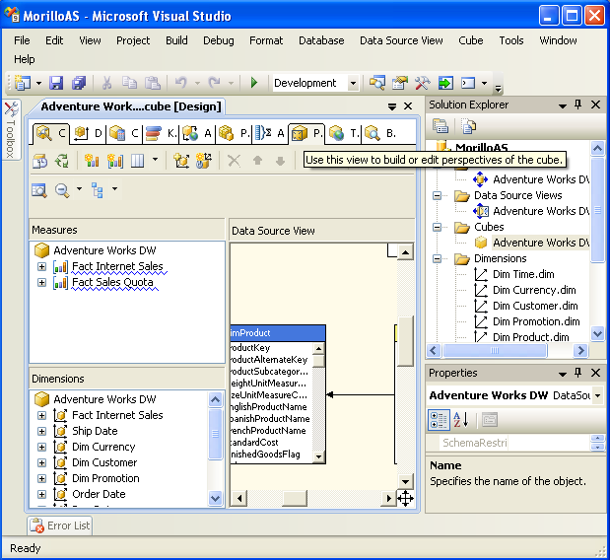Collapse the Data Source Views folder
This screenshot has width=610, height=560.
pyautogui.click(x=438, y=195)
